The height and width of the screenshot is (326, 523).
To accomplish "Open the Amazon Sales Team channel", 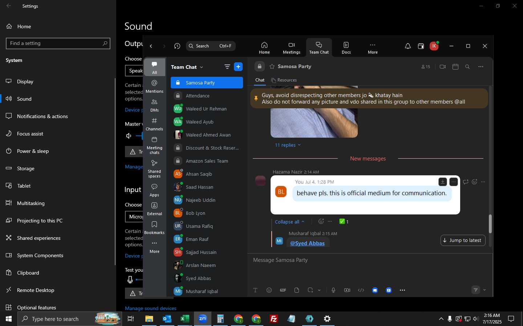I will [207, 161].
